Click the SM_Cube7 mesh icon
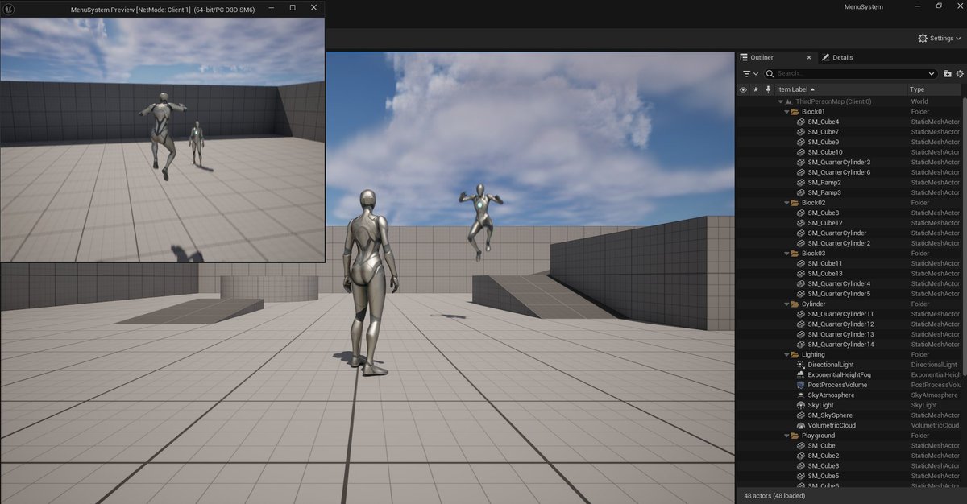 [x=800, y=132]
